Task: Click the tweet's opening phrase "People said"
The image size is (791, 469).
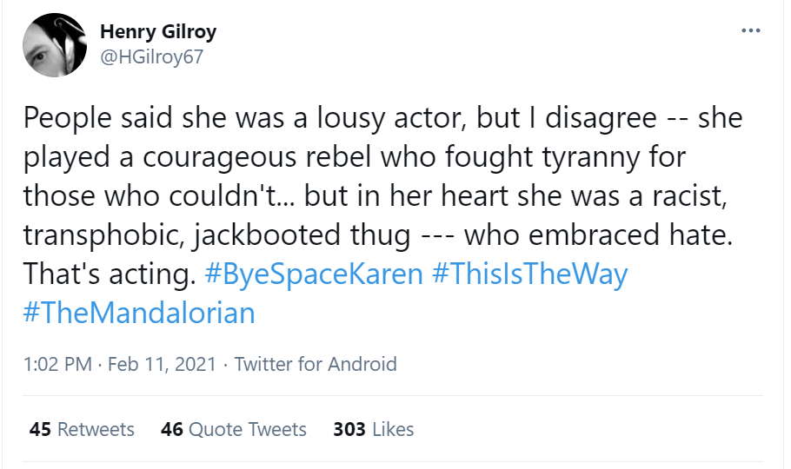Action: 89,117
